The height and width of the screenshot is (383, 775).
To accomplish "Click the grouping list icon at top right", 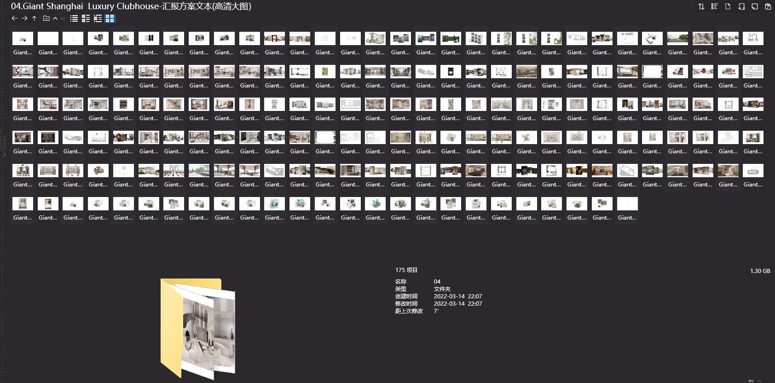I will click(714, 6).
